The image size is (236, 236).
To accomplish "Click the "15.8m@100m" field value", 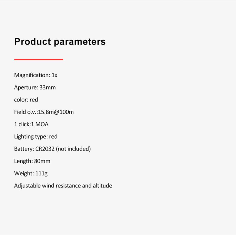I will pyautogui.click(x=56, y=112).
